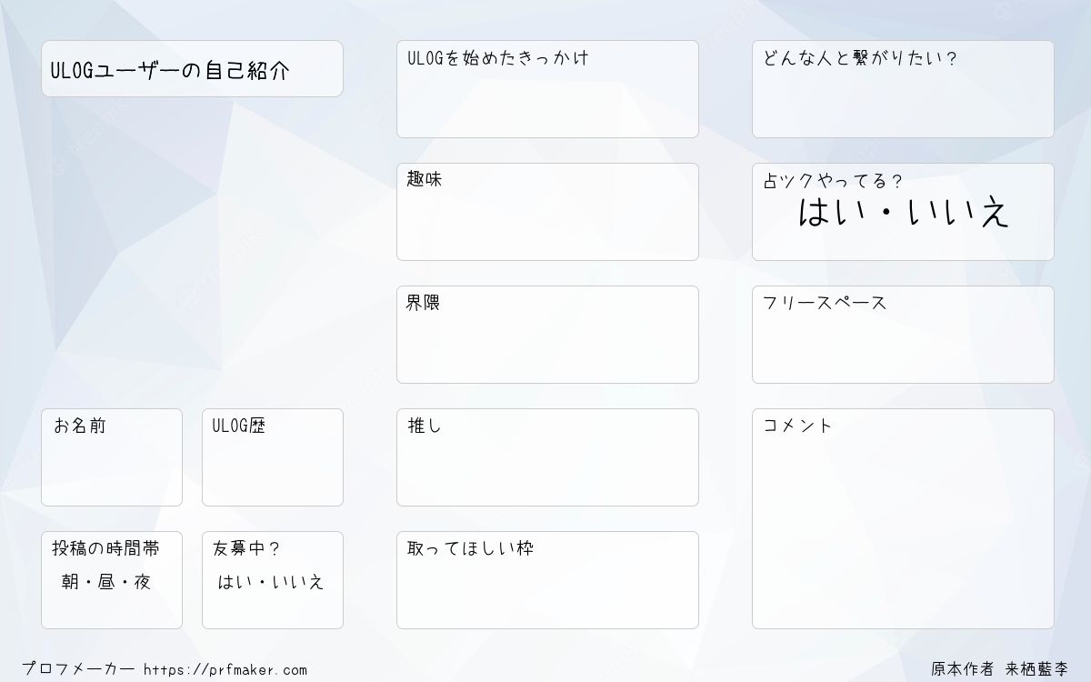Click the フリースペース box
Image resolution: width=1091 pixels, height=682 pixels.
point(903,335)
